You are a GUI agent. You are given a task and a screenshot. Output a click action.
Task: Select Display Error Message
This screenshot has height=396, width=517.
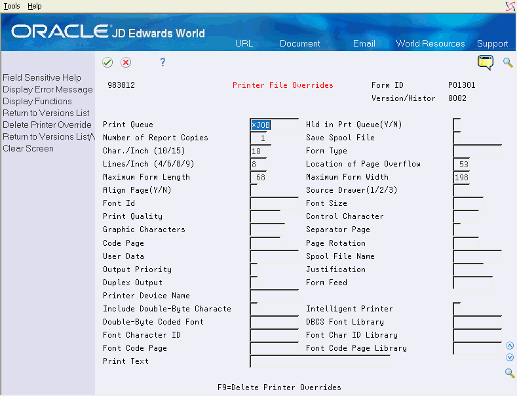(x=48, y=89)
